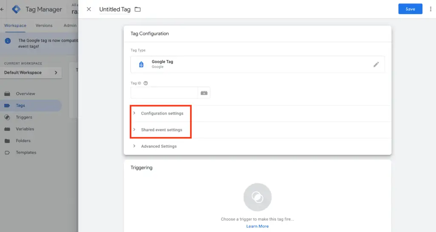Click the folder icon next to Untitled Tag

pyautogui.click(x=138, y=9)
